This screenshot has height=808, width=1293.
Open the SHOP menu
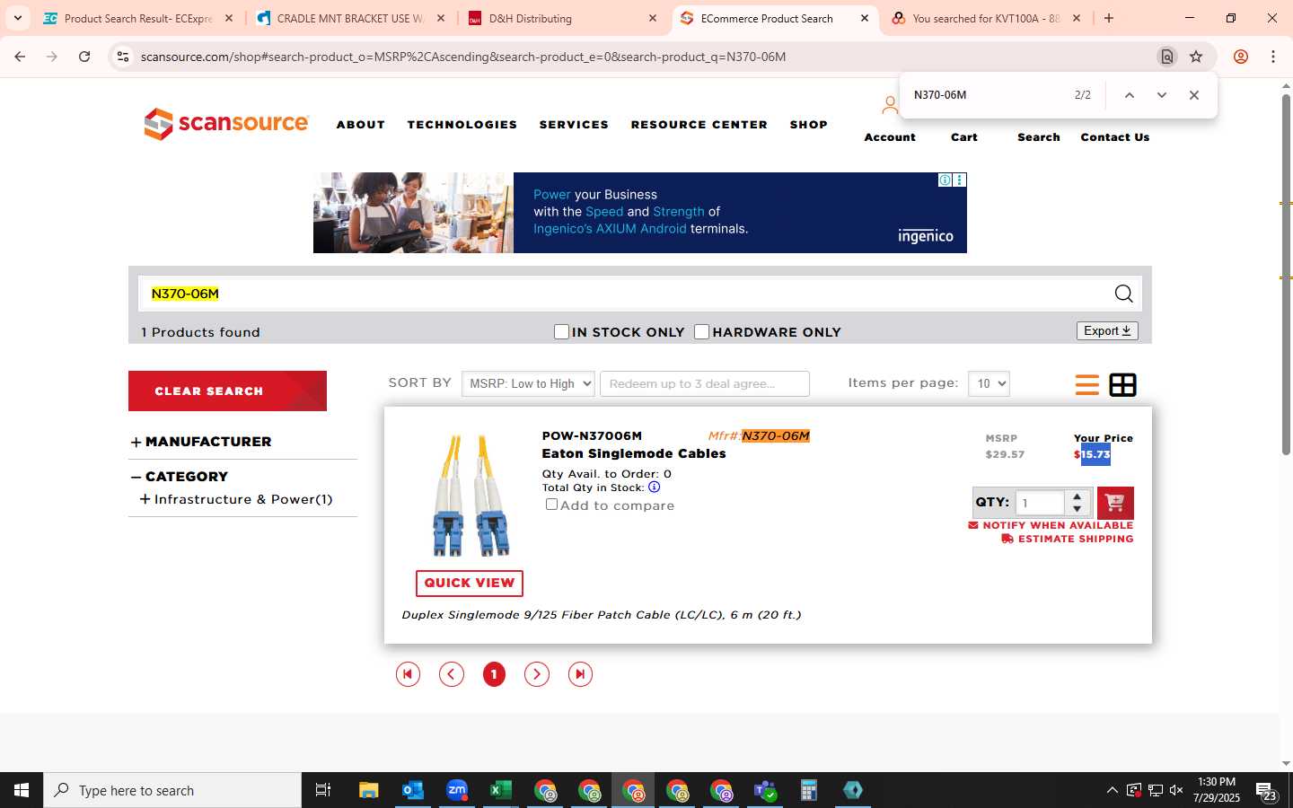[x=809, y=125]
